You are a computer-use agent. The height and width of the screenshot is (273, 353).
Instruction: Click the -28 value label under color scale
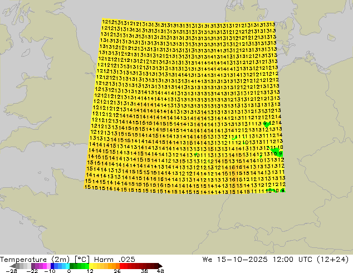tap(11, 271)
